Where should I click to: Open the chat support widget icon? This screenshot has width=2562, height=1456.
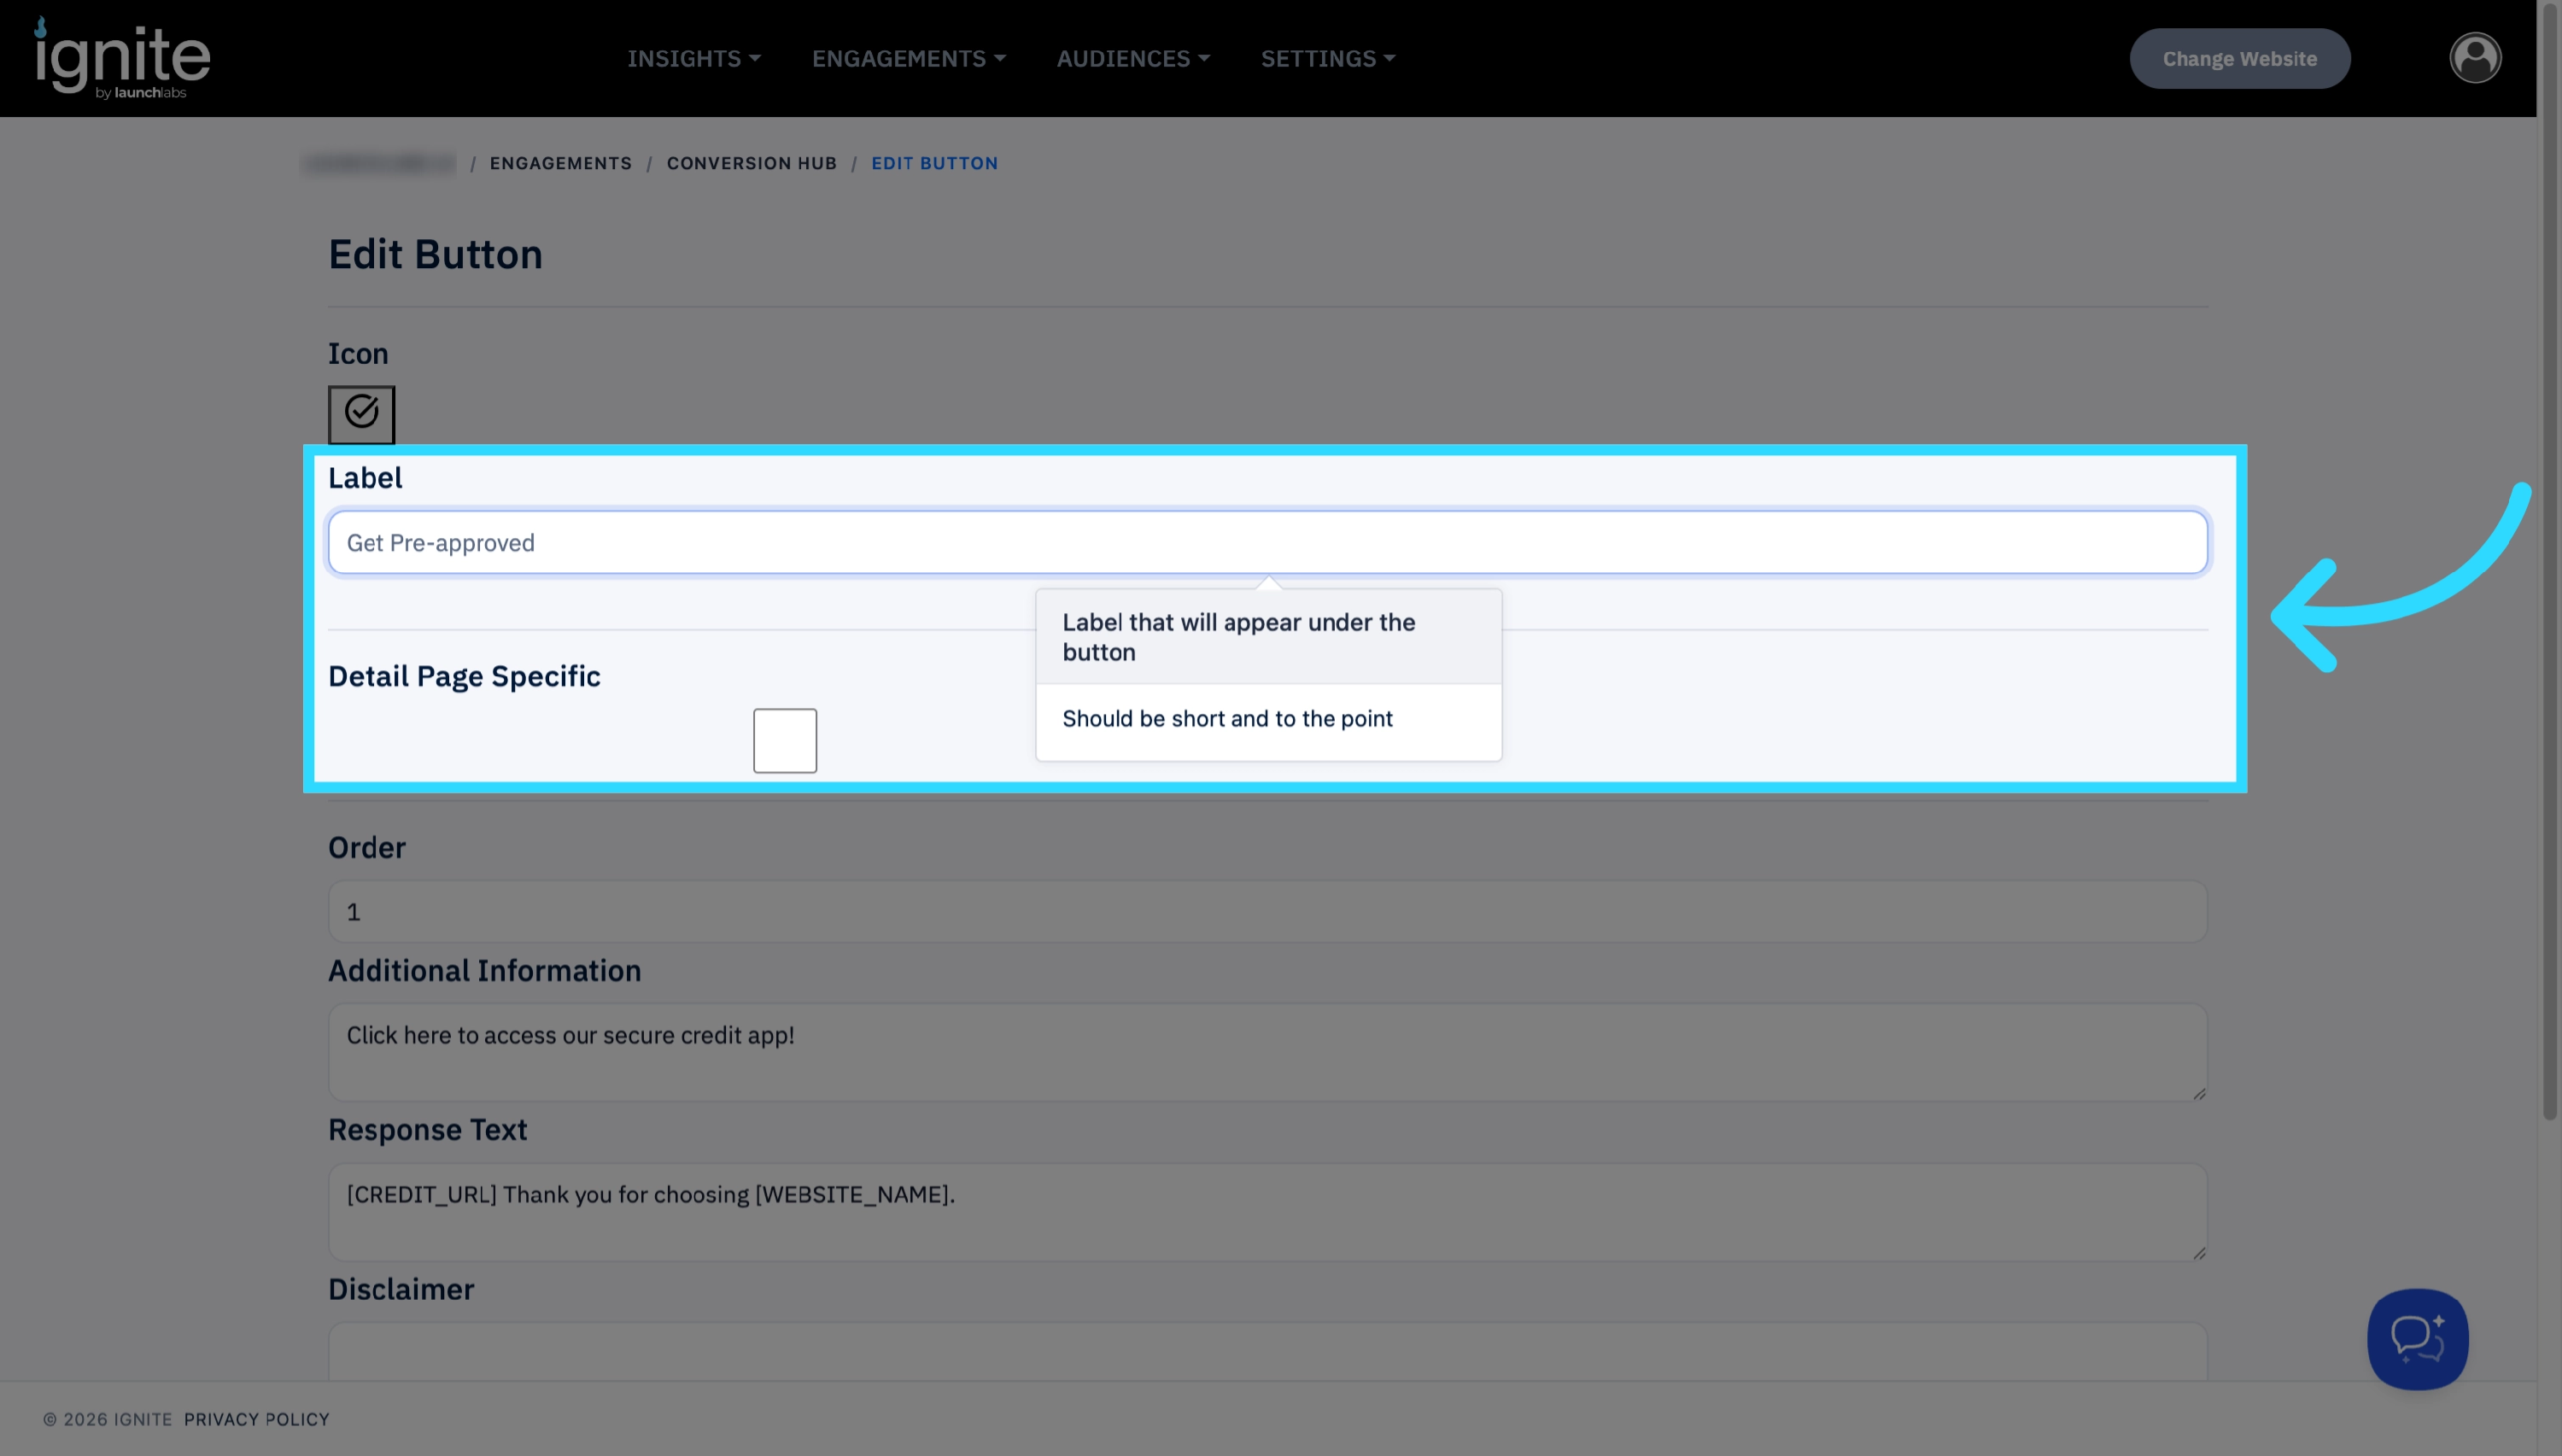[2417, 1338]
